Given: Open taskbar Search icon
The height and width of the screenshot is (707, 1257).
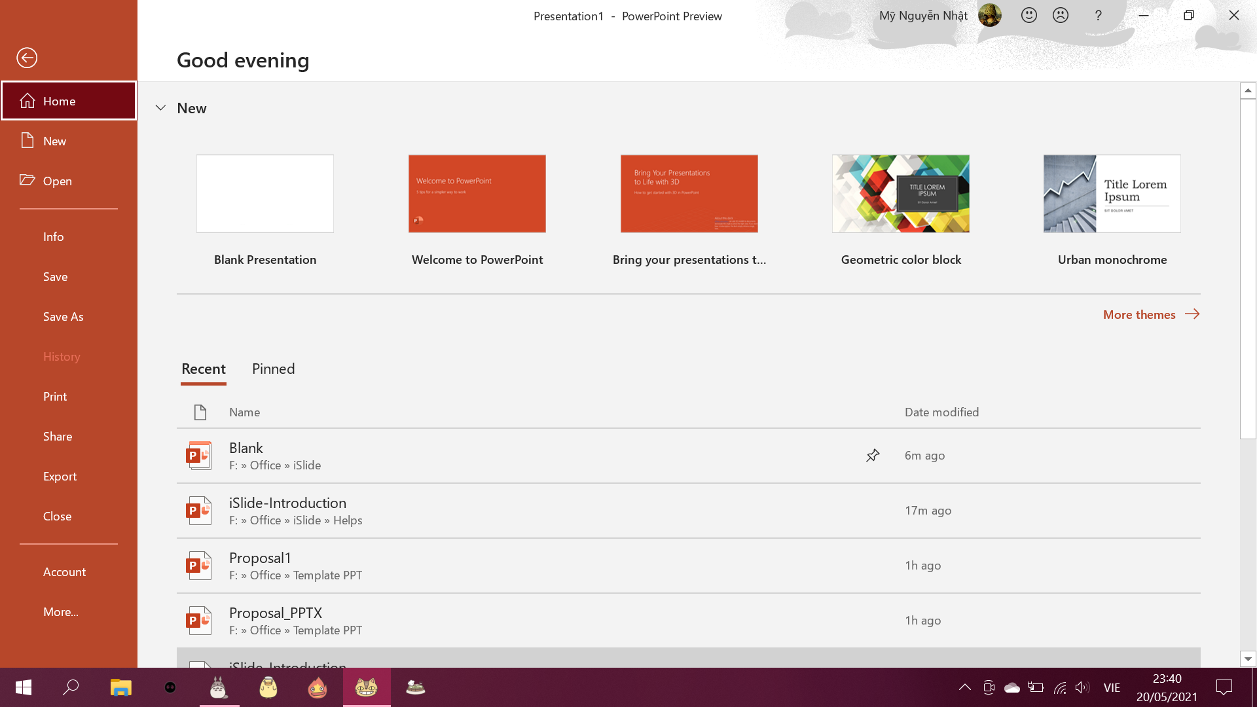Looking at the screenshot, I should coord(71,687).
